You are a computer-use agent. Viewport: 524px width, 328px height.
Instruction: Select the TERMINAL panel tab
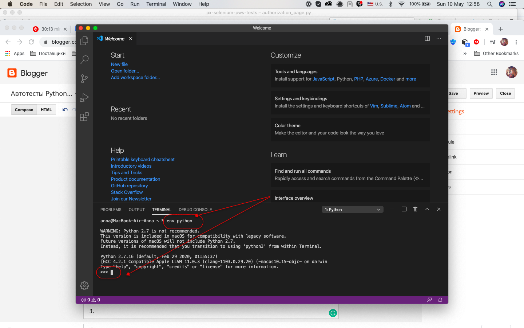(162, 210)
